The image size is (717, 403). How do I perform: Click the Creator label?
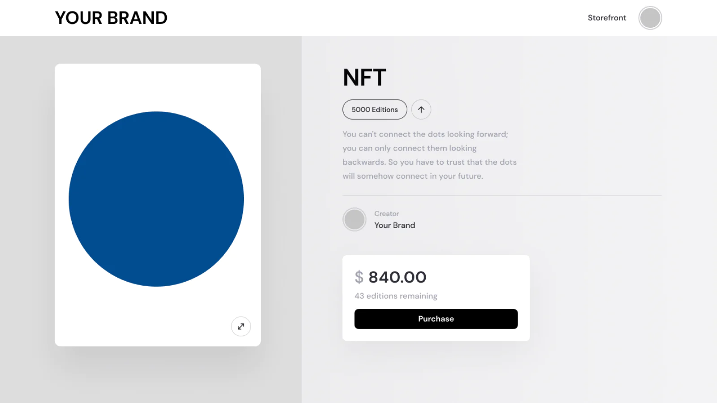386,214
